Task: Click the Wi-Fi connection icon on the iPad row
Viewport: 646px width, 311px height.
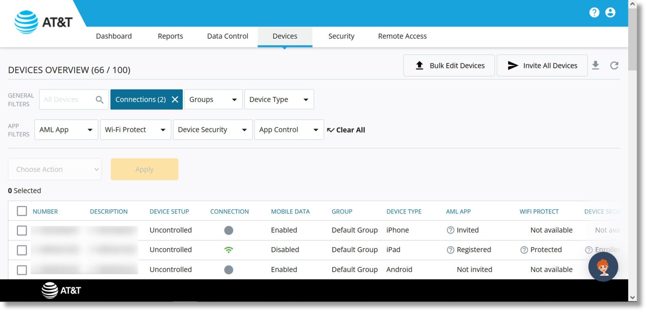Action: point(229,249)
